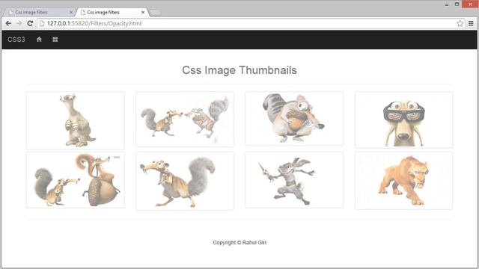Open the grey rabbit with sword thumbnail
This screenshot has width=479, height=269.
294,180
